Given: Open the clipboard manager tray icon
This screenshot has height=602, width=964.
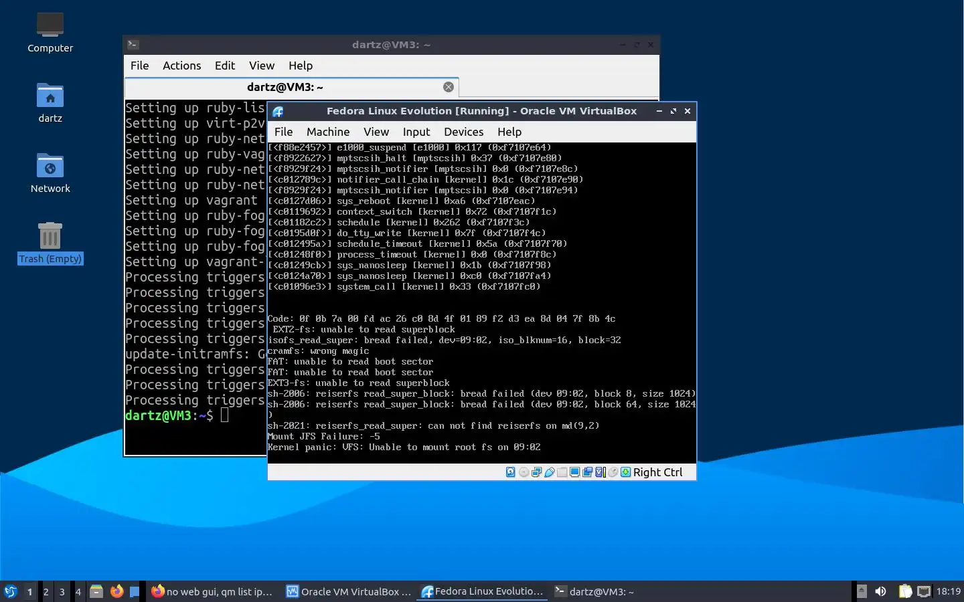Looking at the screenshot, I should pyautogui.click(x=905, y=591).
